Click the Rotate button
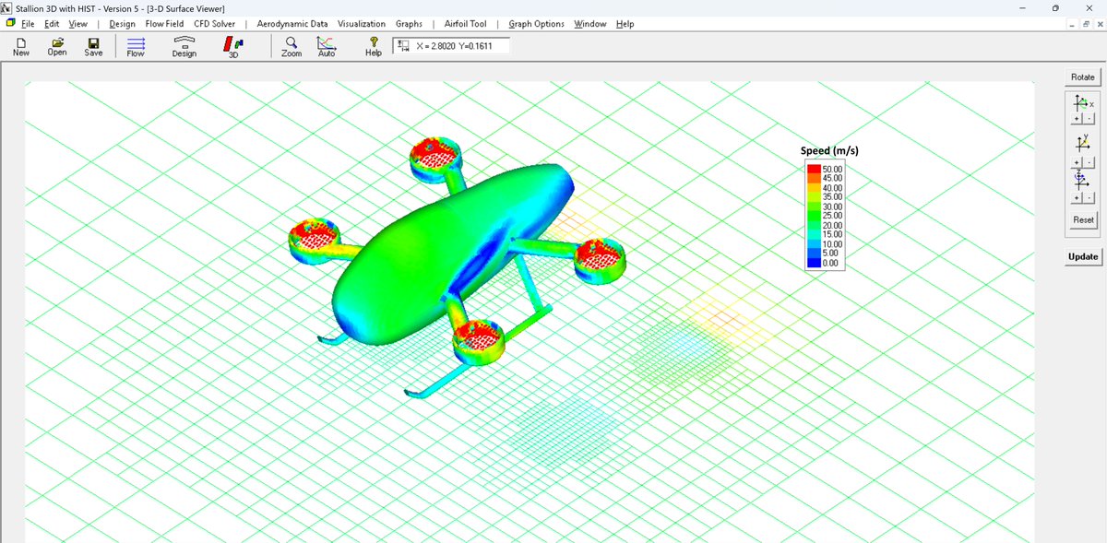 (x=1083, y=77)
